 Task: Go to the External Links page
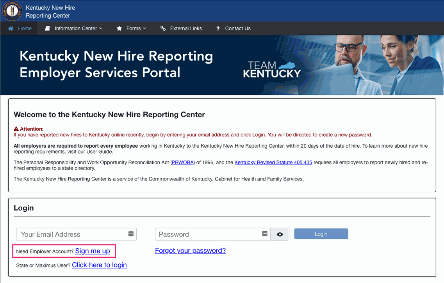pyautogui.click(x=181, y=28)
